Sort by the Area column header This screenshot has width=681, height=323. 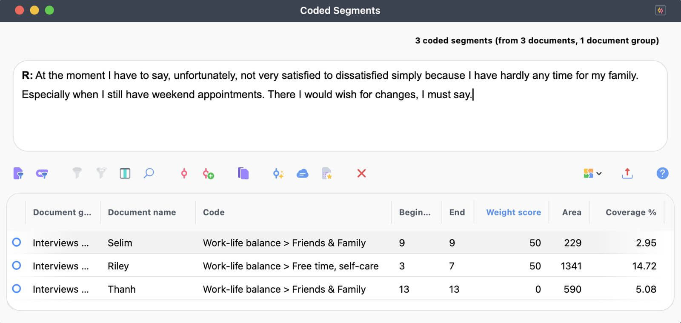pos(572,212)
